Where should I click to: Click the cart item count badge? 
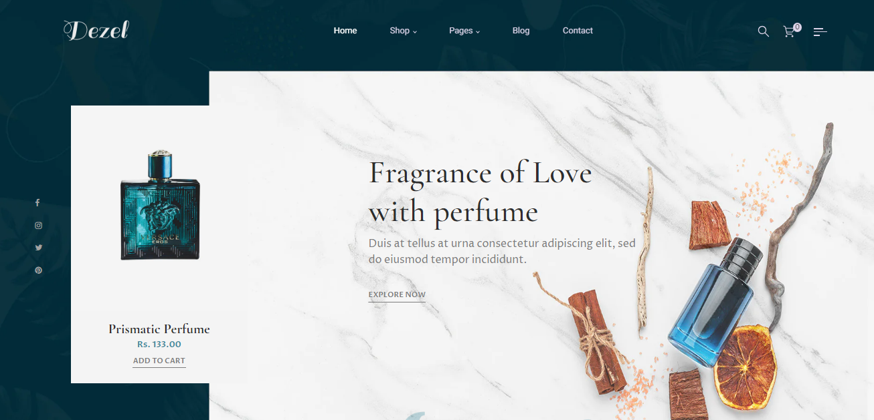pos(797,27)
